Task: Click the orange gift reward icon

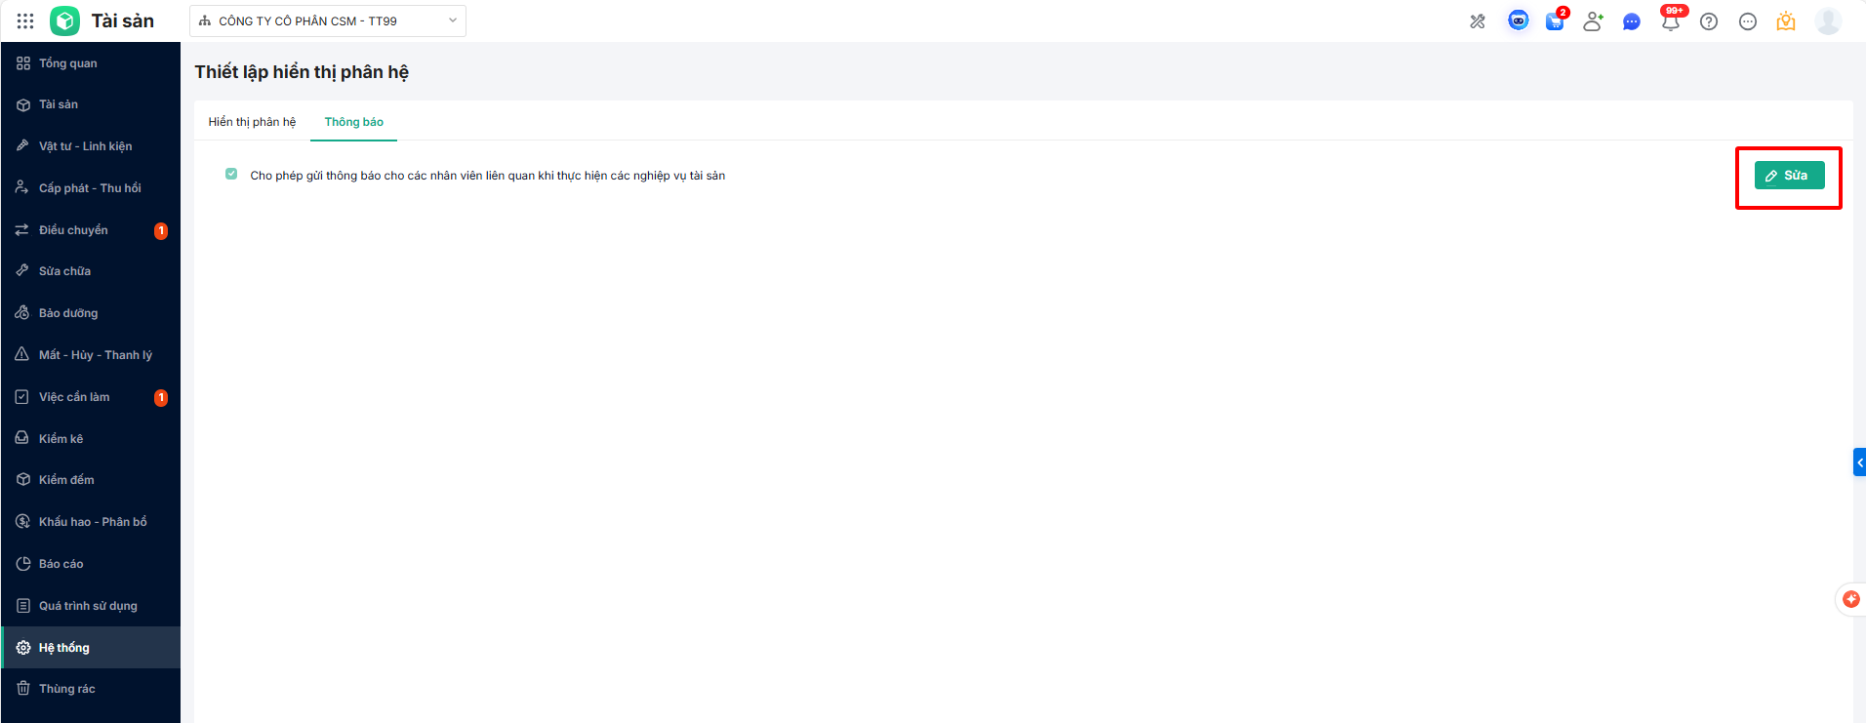Action: click(x=1786, y=21)
